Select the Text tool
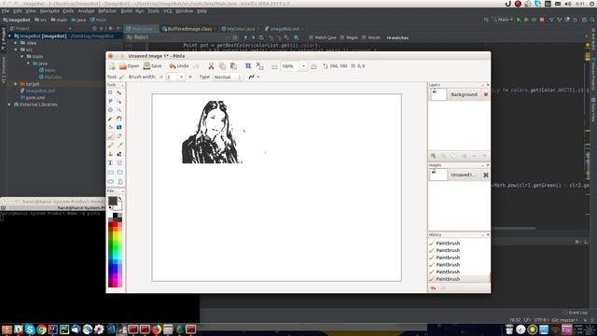This screenshot has width=597, height=336. point(110,163)
